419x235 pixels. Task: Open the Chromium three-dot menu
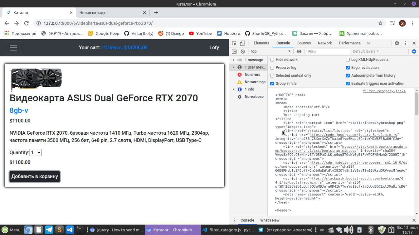click(x=413, y=23)
